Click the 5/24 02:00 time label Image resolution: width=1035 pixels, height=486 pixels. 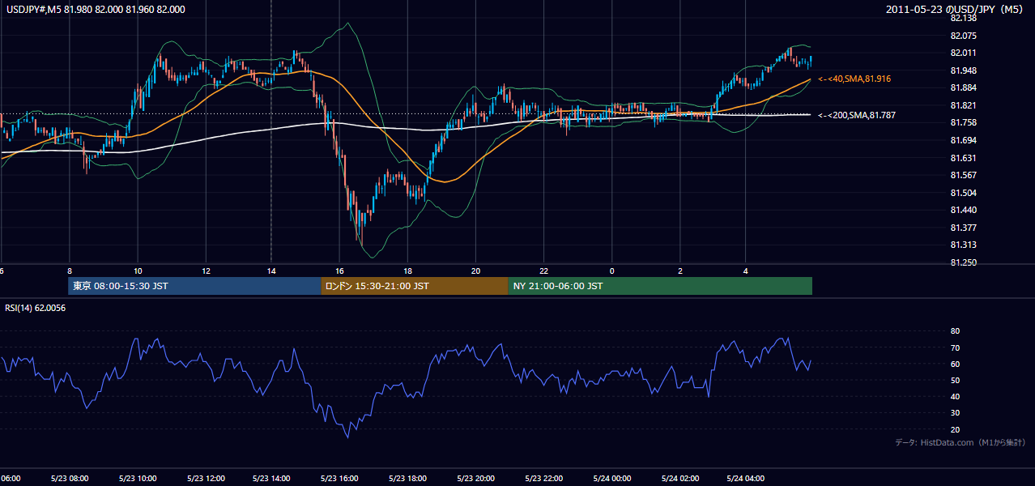[x=679, y=479]
